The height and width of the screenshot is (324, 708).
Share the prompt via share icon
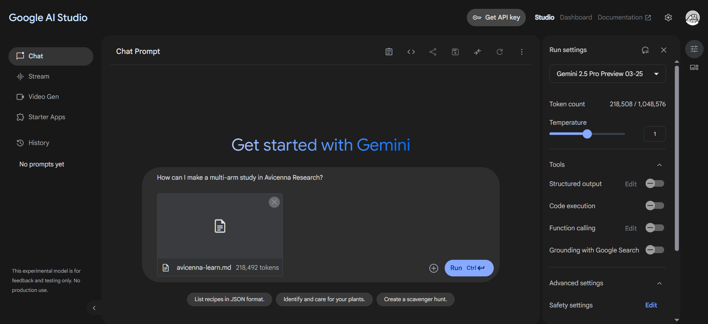point(433,52)
